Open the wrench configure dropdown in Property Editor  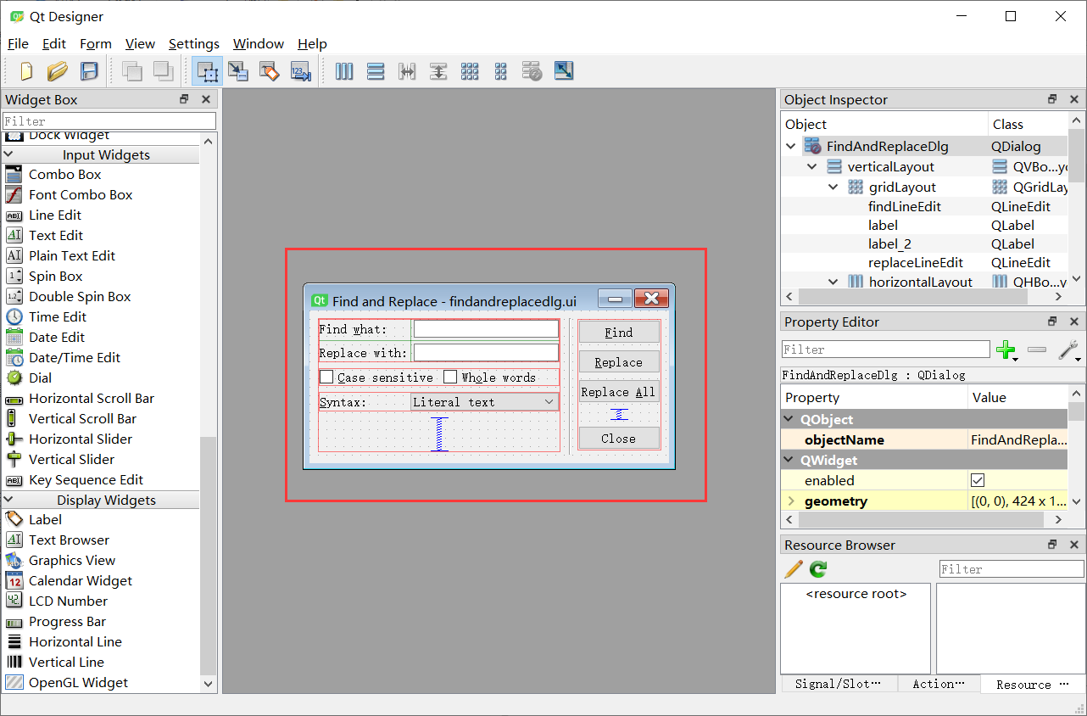pos(1069,350)
